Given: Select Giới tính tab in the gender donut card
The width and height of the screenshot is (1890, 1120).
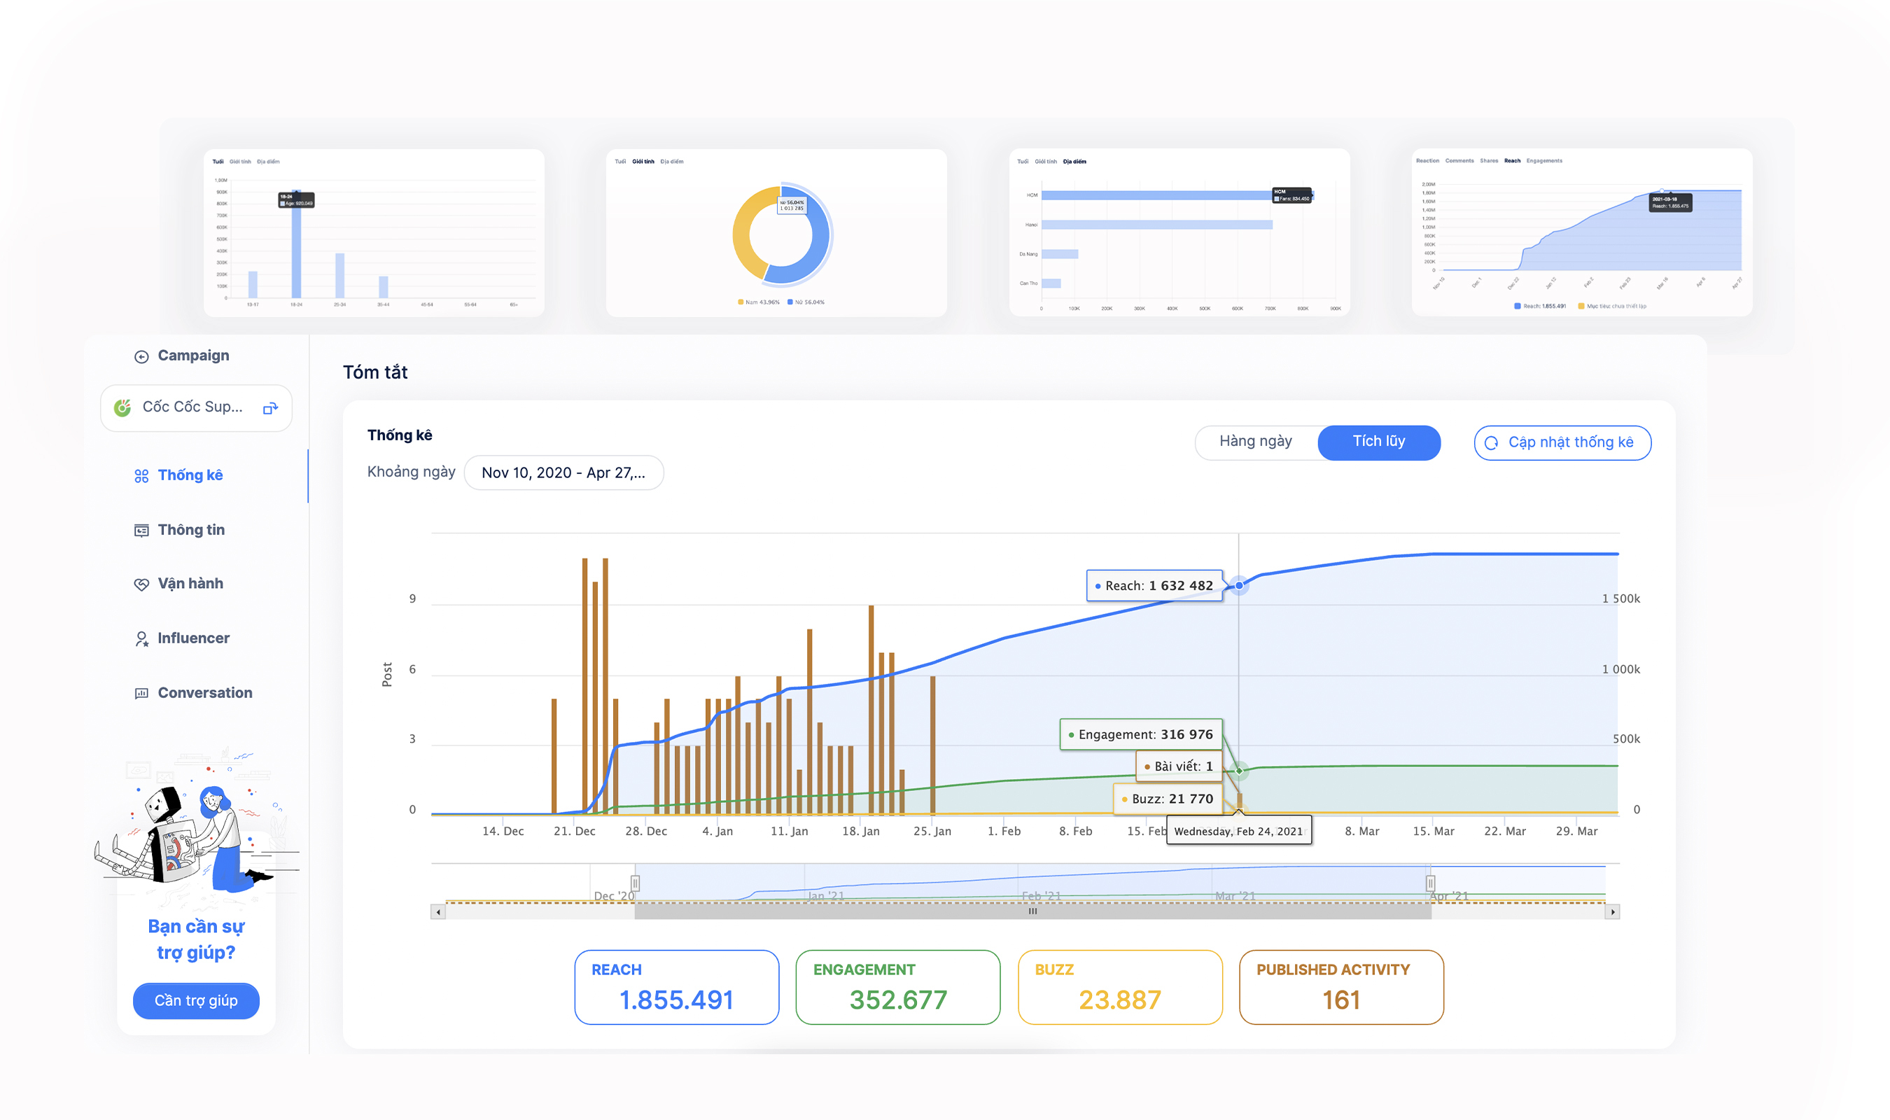Looking at the screenshot, I should click(x=643, y=162).
